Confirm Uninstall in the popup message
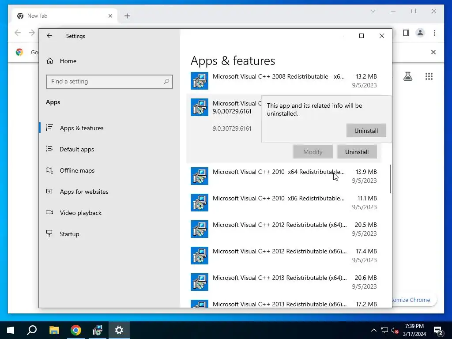This screenshot has width=452, height=339. 366,131
